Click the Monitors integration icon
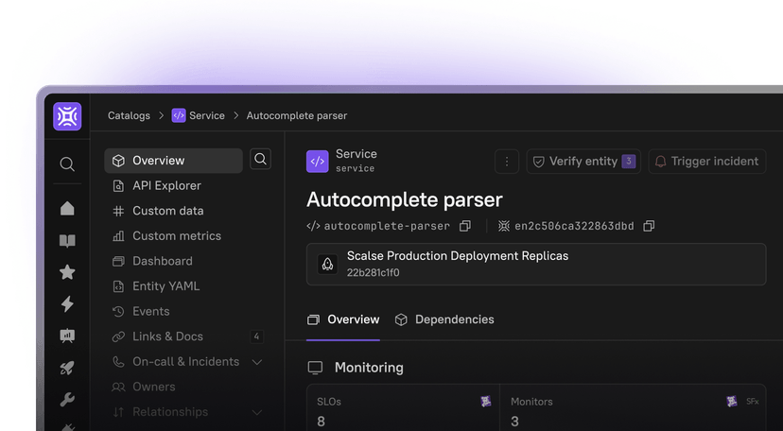 pos(732,402)
